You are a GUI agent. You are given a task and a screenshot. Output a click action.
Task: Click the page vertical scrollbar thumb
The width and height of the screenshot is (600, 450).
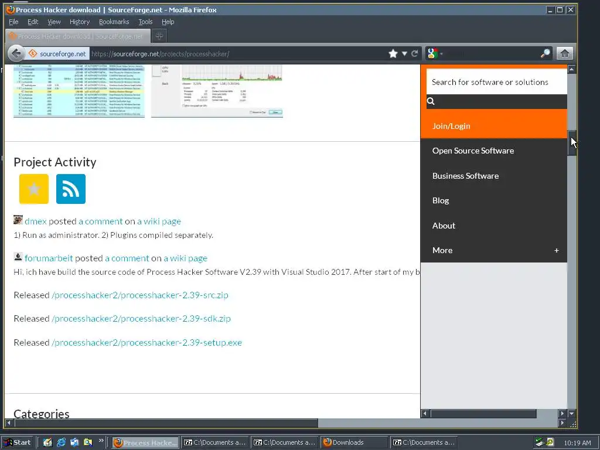point(572,143)
